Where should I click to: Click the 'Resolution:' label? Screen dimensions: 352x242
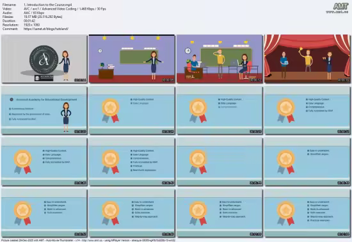[x=10, y=25]
